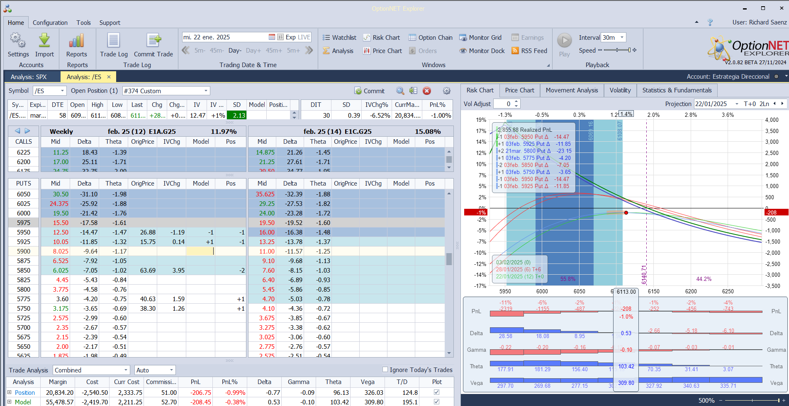Image resolution: width=789 pixels, height=406 pixels.
Task: Click the trading date input field
Action: click(225, 37)
